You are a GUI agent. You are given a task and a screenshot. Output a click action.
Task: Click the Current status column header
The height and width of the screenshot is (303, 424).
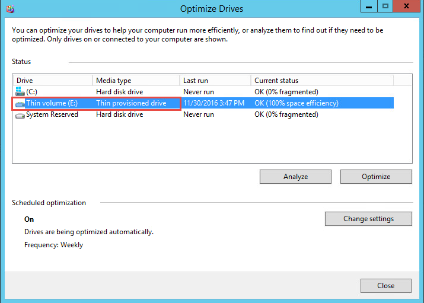click(x=321, y=80)
